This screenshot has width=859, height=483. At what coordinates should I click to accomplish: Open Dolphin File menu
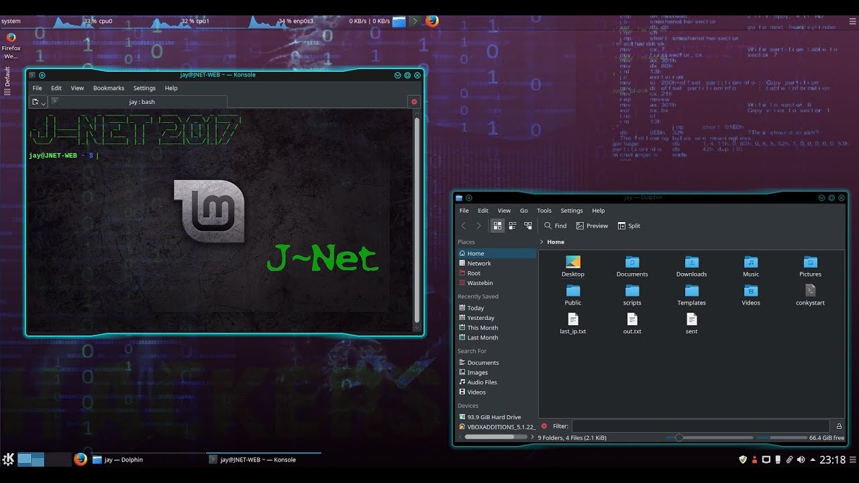click(x=464, y=211)
